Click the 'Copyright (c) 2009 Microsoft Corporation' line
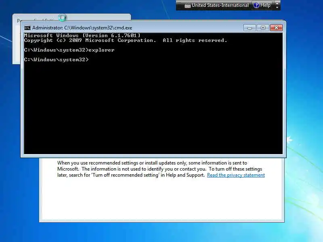The image size is (323, 242). click(x=126, y=40)
